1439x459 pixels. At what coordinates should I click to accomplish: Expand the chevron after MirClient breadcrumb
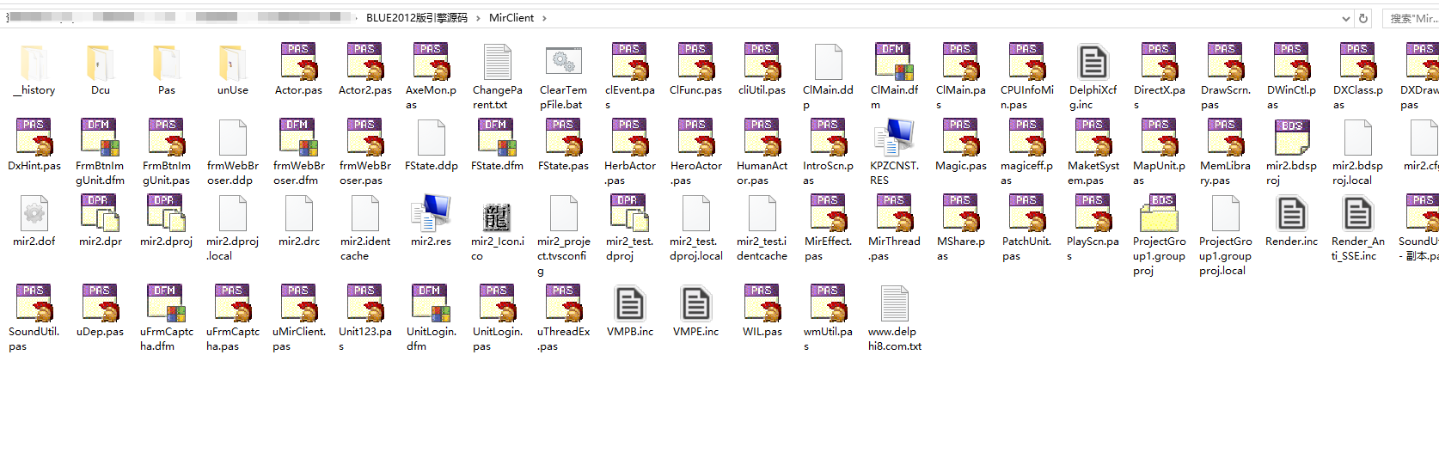pyautogui.click(x=544, y=18)
